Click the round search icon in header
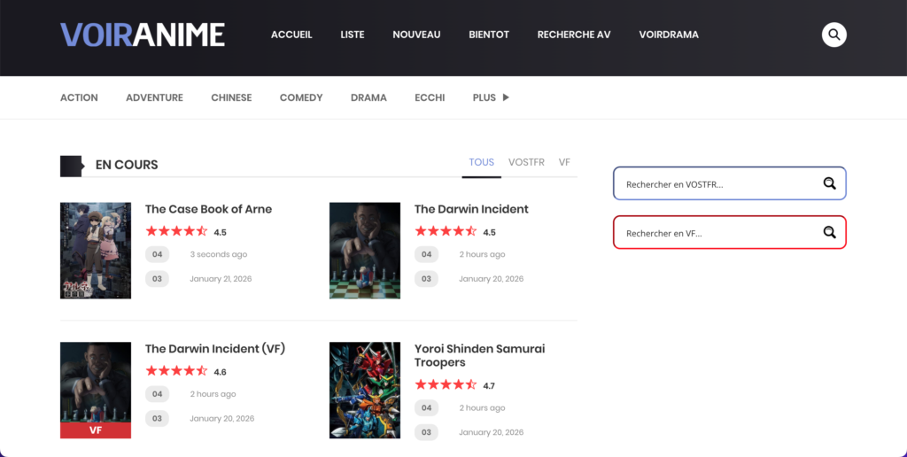 click(x=833, y=35)
